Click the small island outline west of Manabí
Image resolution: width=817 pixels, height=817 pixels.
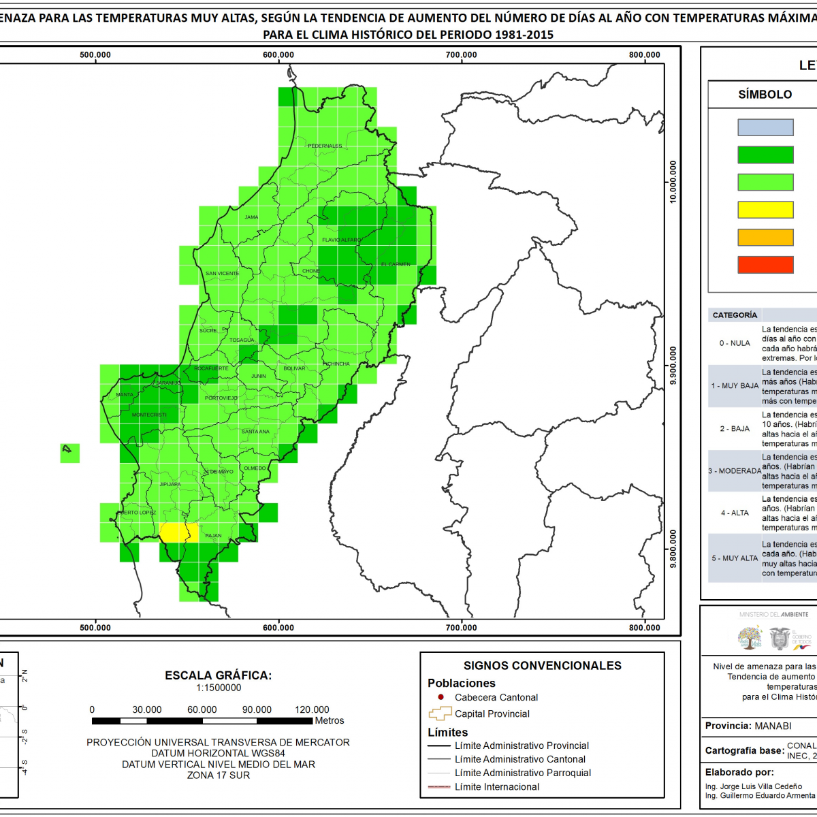67,449
